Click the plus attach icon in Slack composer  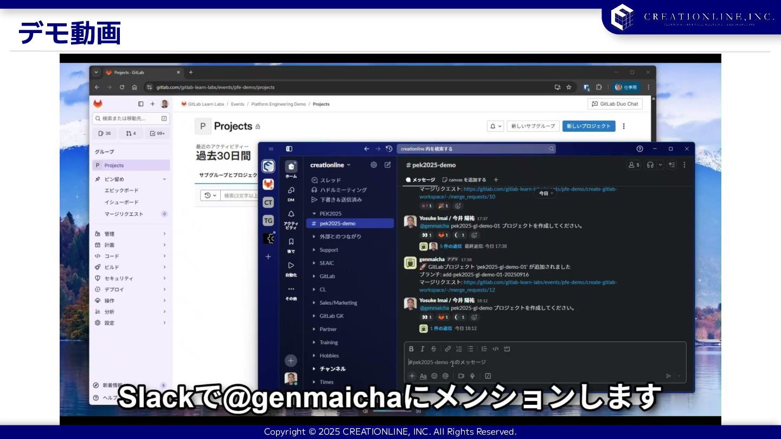[x=412, y=376]
